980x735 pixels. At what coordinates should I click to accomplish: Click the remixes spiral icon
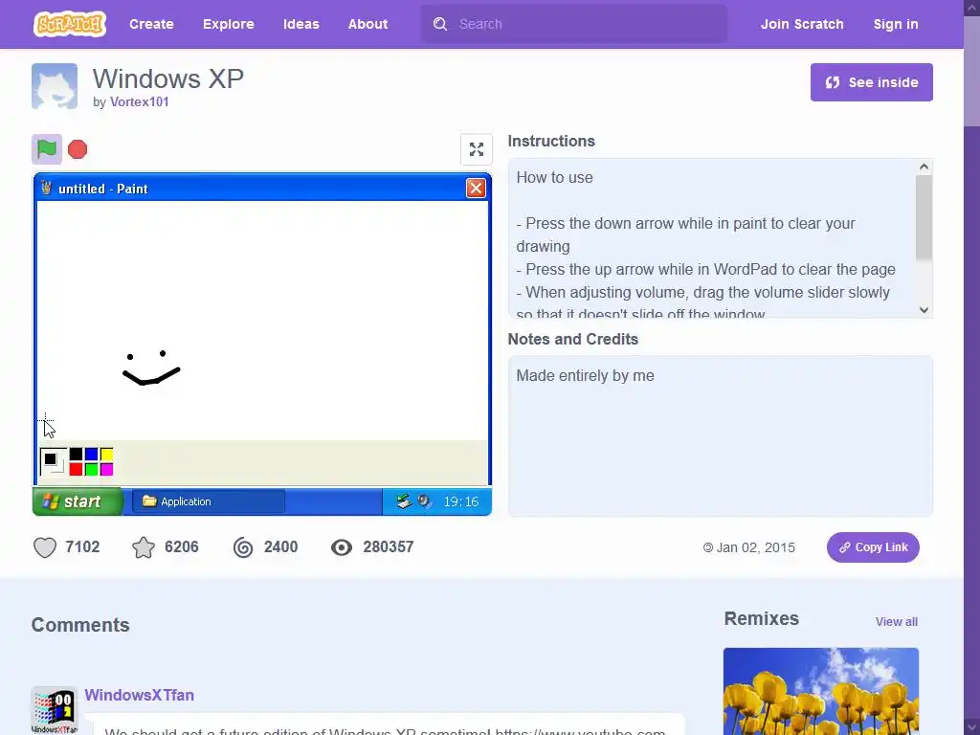[243, 547]
